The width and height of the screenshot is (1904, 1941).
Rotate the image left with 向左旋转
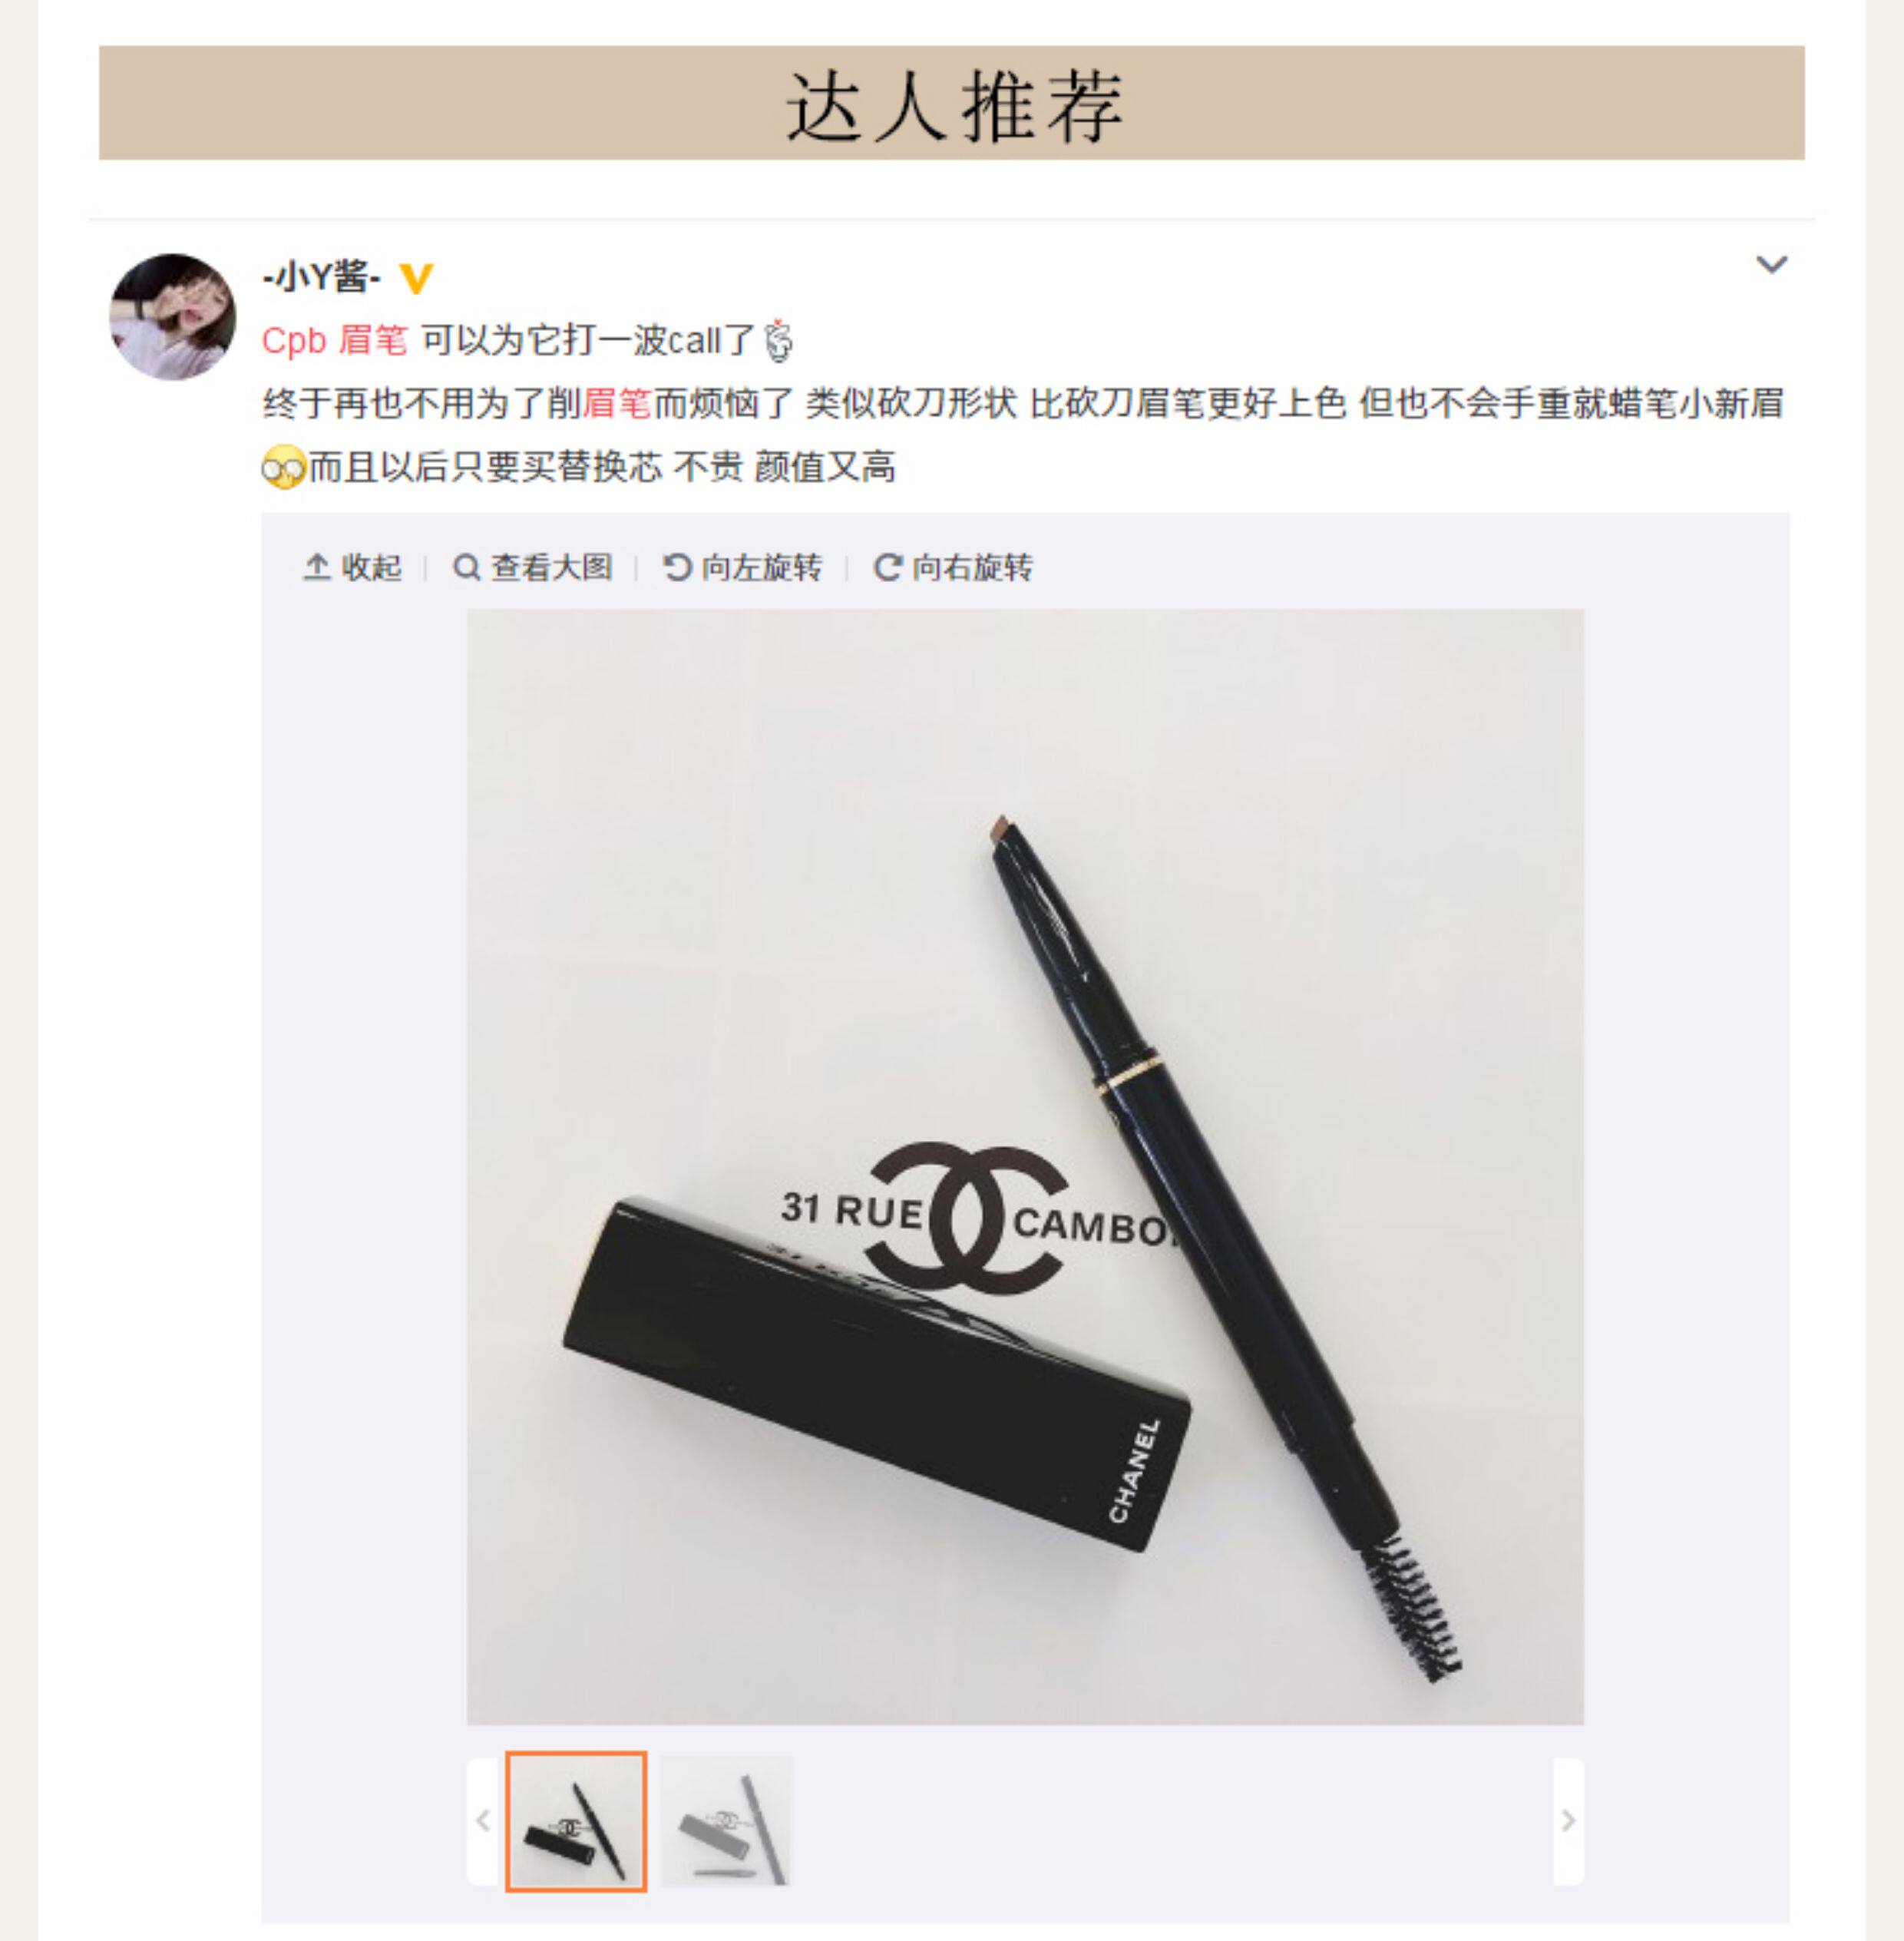pyautogui.click(x=742, y=567)
